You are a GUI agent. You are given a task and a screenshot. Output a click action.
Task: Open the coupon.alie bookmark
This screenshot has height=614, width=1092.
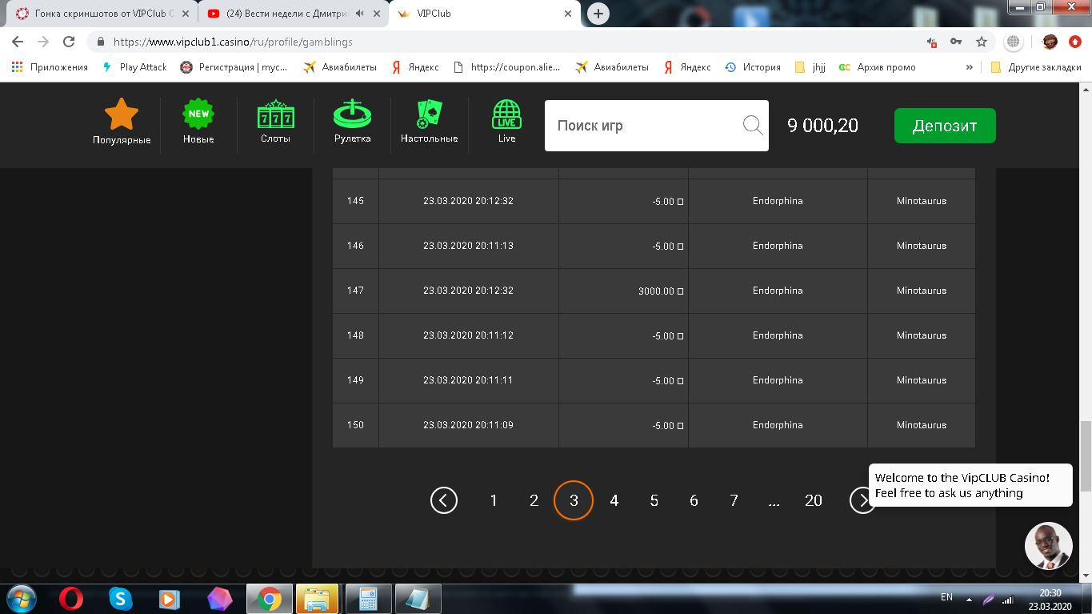point(506,67)
